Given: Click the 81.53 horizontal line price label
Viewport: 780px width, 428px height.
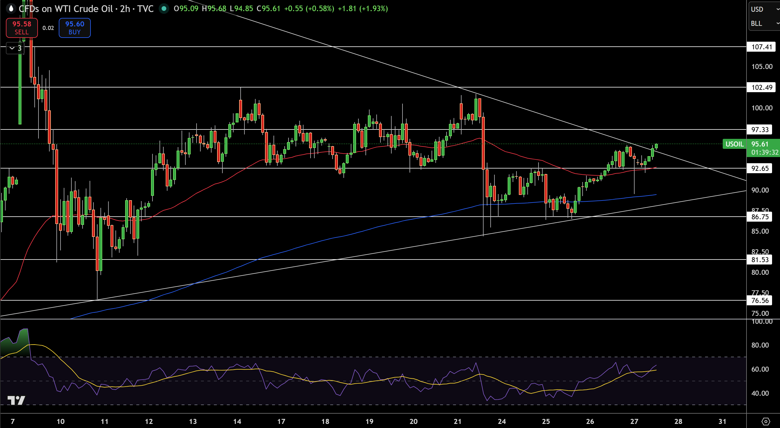Looking at the screenshot, I should 760,260.
